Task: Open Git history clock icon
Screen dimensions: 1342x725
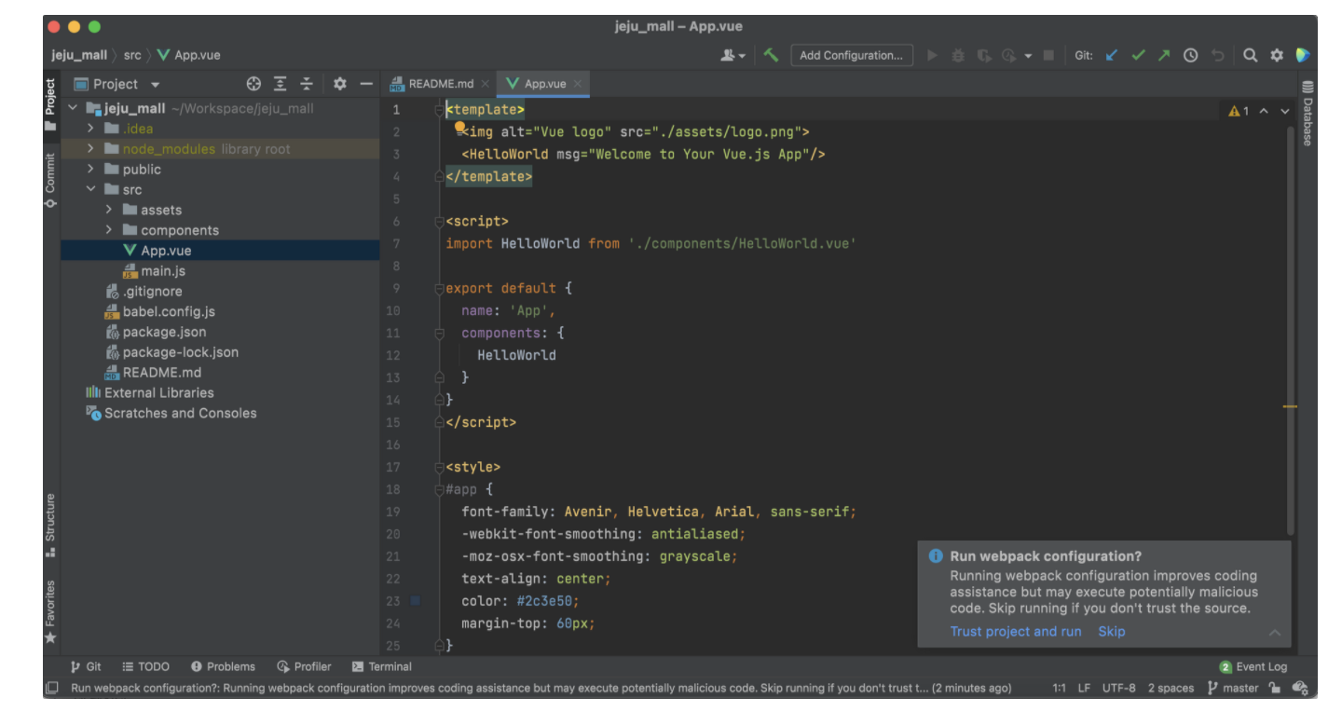Action: (1190, 56)
